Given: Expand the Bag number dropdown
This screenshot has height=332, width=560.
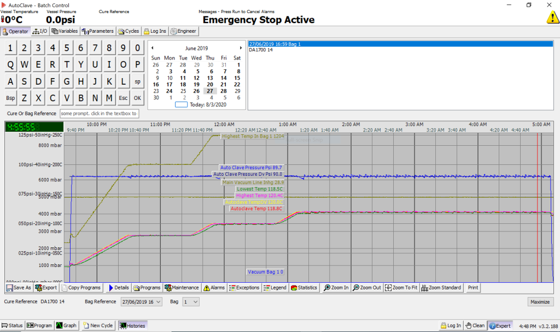Looking at the screenshot, I should pos(195,301).
